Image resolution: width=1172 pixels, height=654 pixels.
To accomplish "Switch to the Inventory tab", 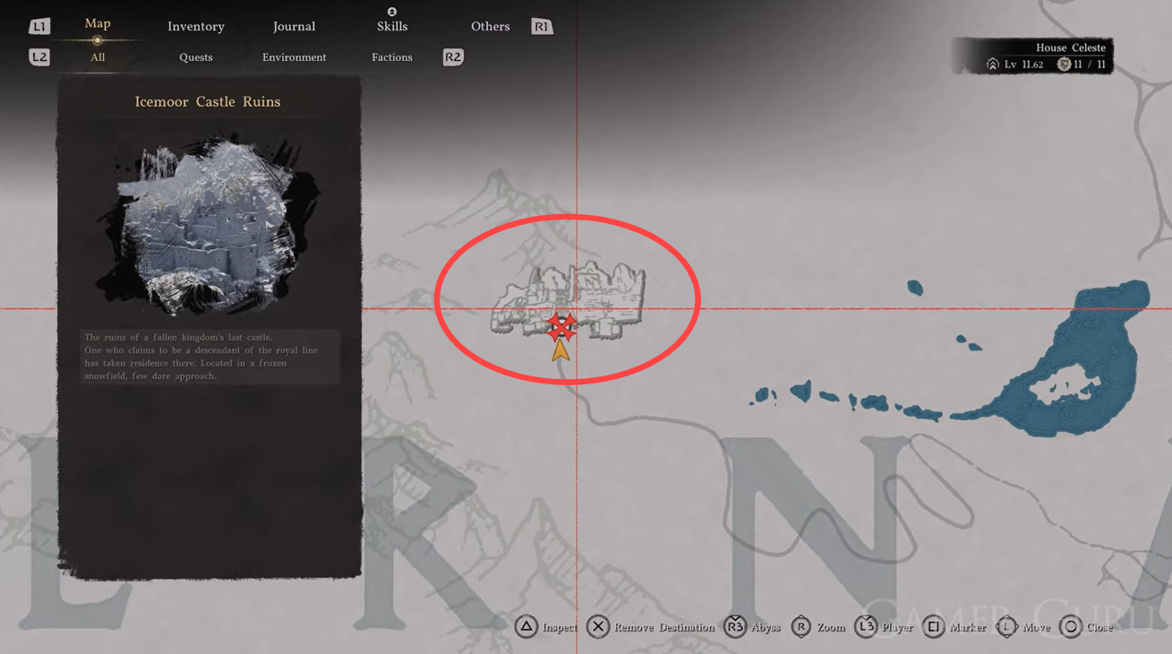I will (x=196, y=27).
